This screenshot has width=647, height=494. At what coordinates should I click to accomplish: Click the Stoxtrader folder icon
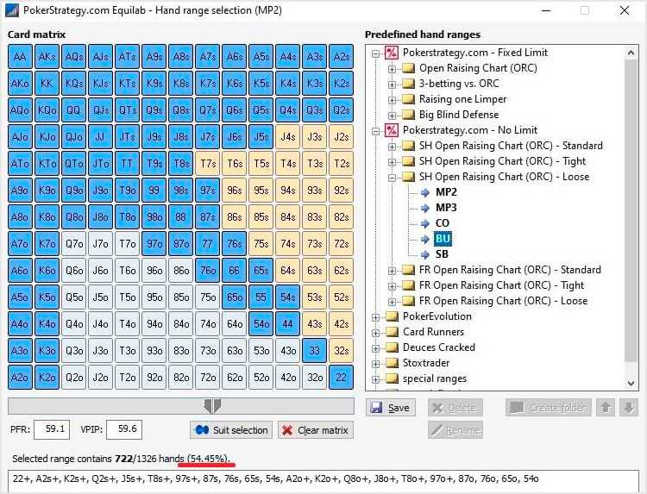tap(392, 363)
